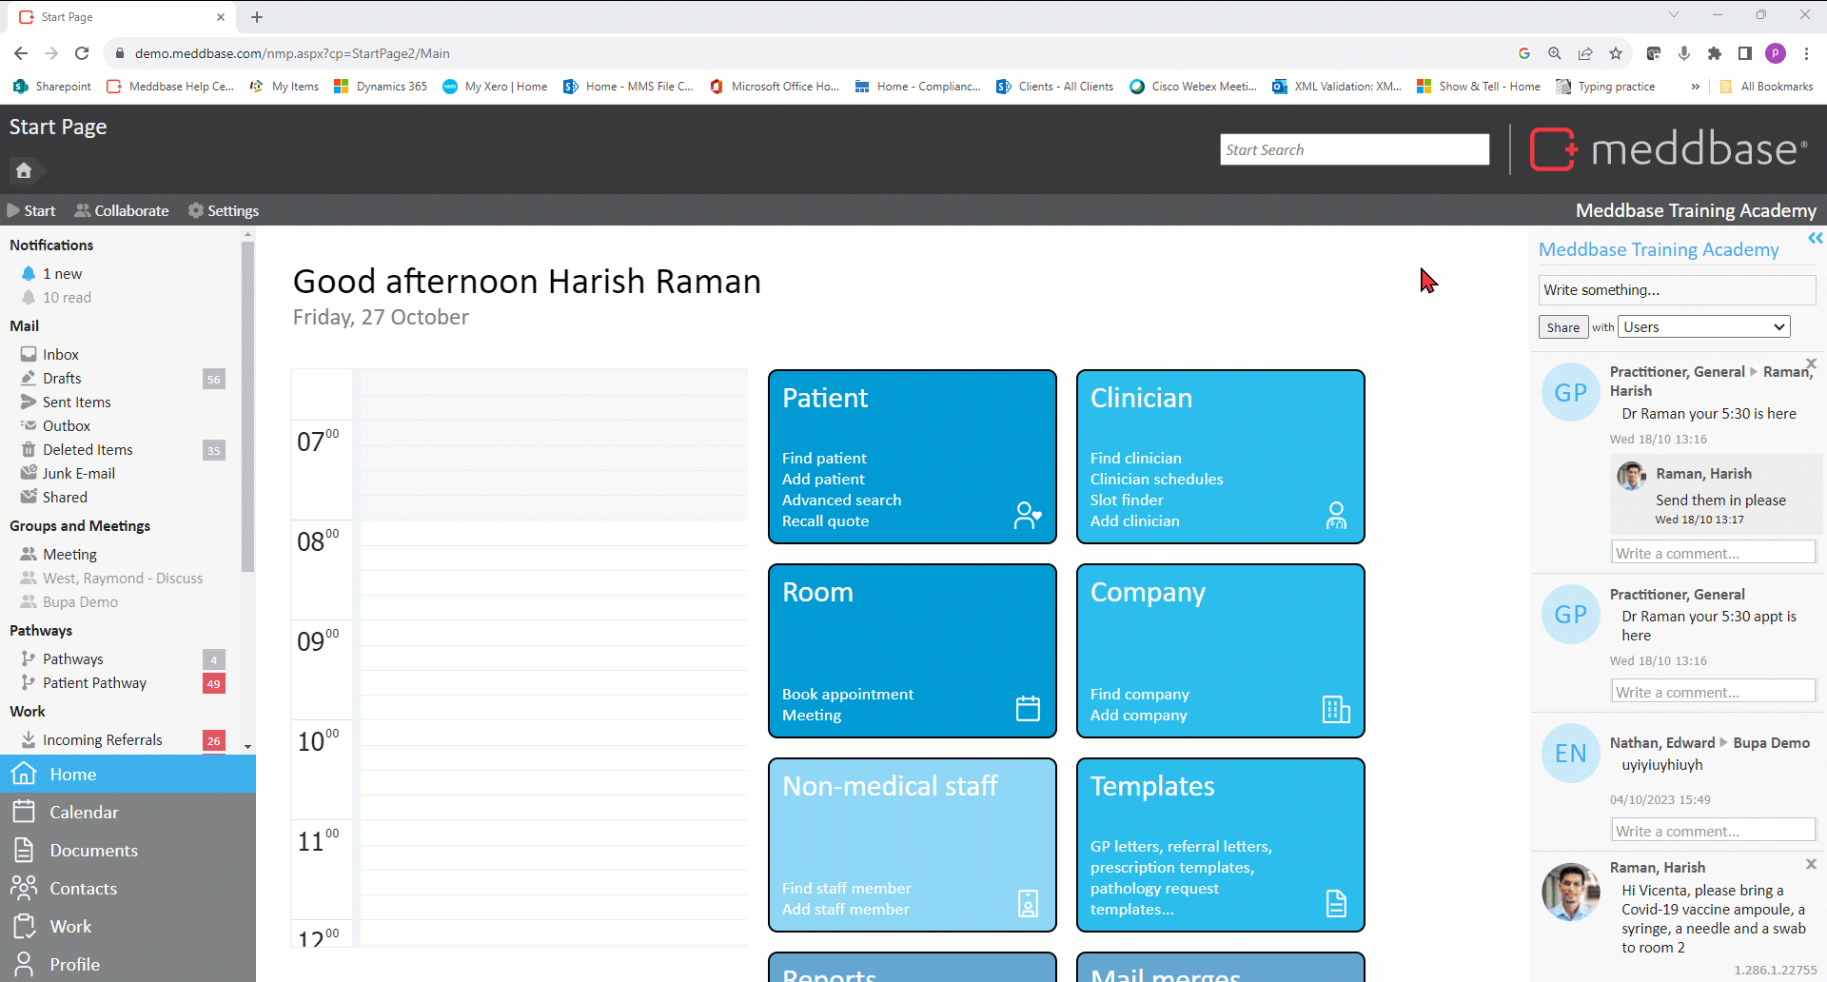This screenshot has height=982, width=1827.
Task: Open the Settings menu
Action: [224, 210]
